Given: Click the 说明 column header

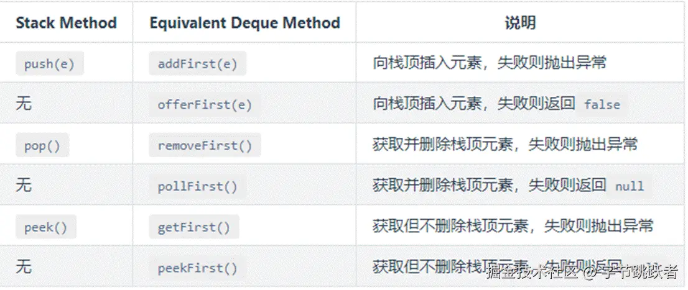Looking at the screenshot, I should click(x=520, y=24).
